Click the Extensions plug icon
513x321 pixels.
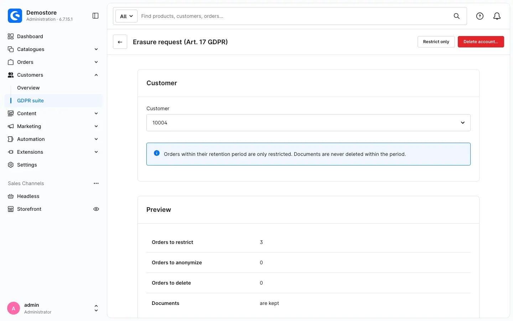11,152
